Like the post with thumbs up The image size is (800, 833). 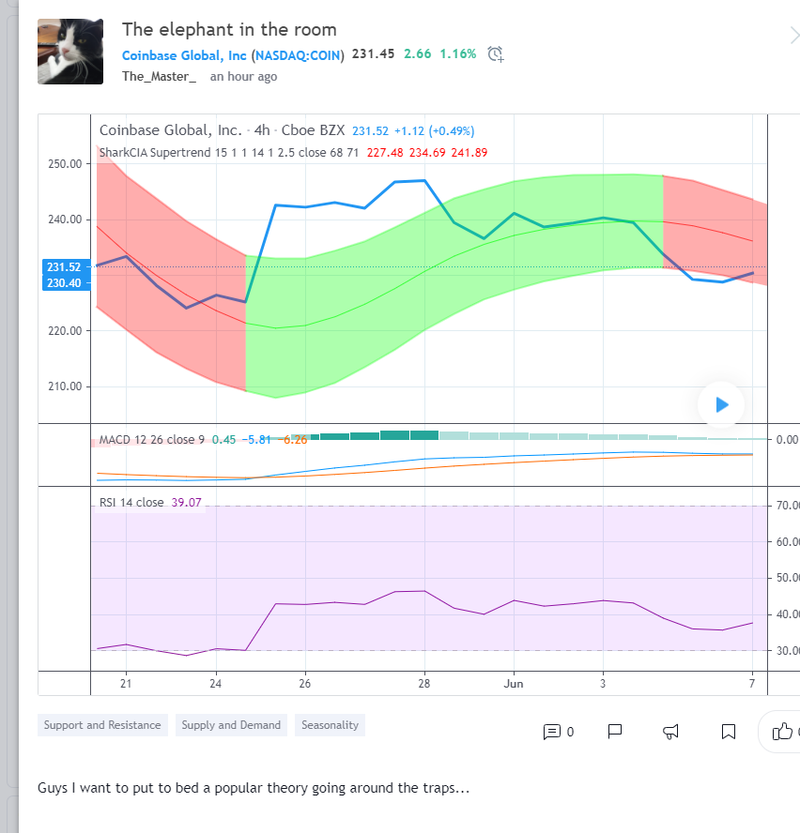coord(781,732)
